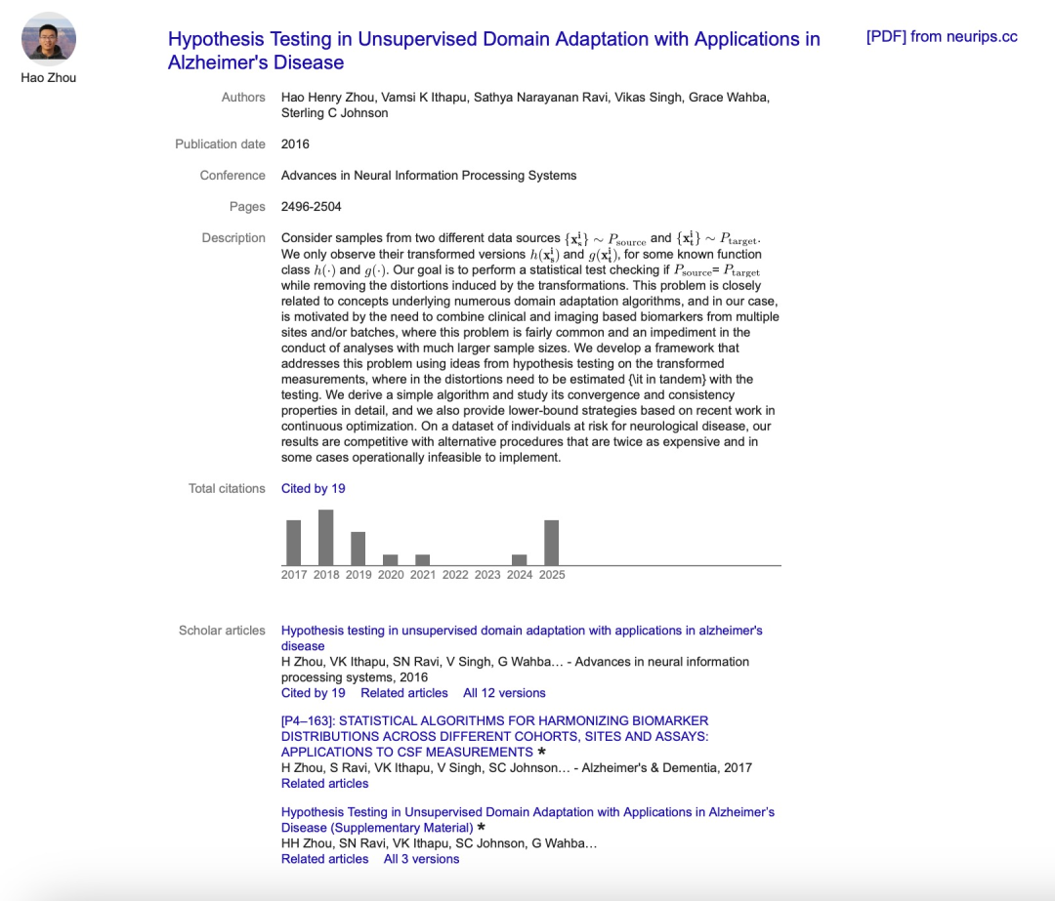This screenshot has height=901, width=1055.
Task: Click the 2020 citation bar
Action: [x=390, y=559]
